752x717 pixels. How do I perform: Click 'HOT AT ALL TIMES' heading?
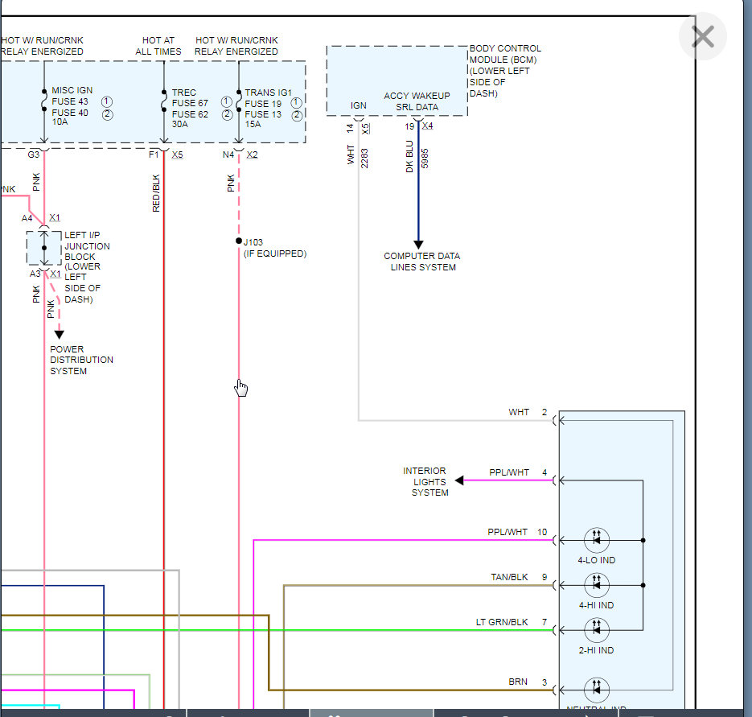158,46
